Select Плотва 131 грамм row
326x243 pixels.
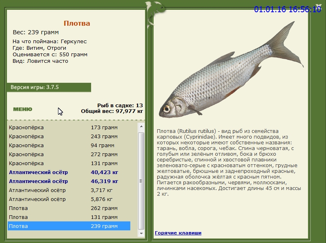[69, 217]
